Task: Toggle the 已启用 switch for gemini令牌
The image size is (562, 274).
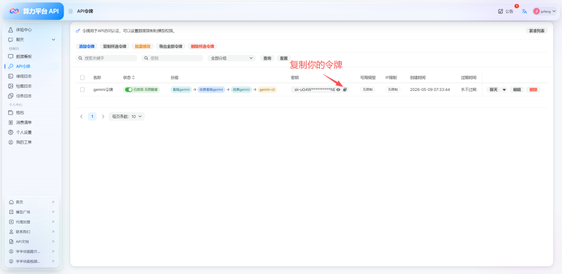Action: pos(128,89)
